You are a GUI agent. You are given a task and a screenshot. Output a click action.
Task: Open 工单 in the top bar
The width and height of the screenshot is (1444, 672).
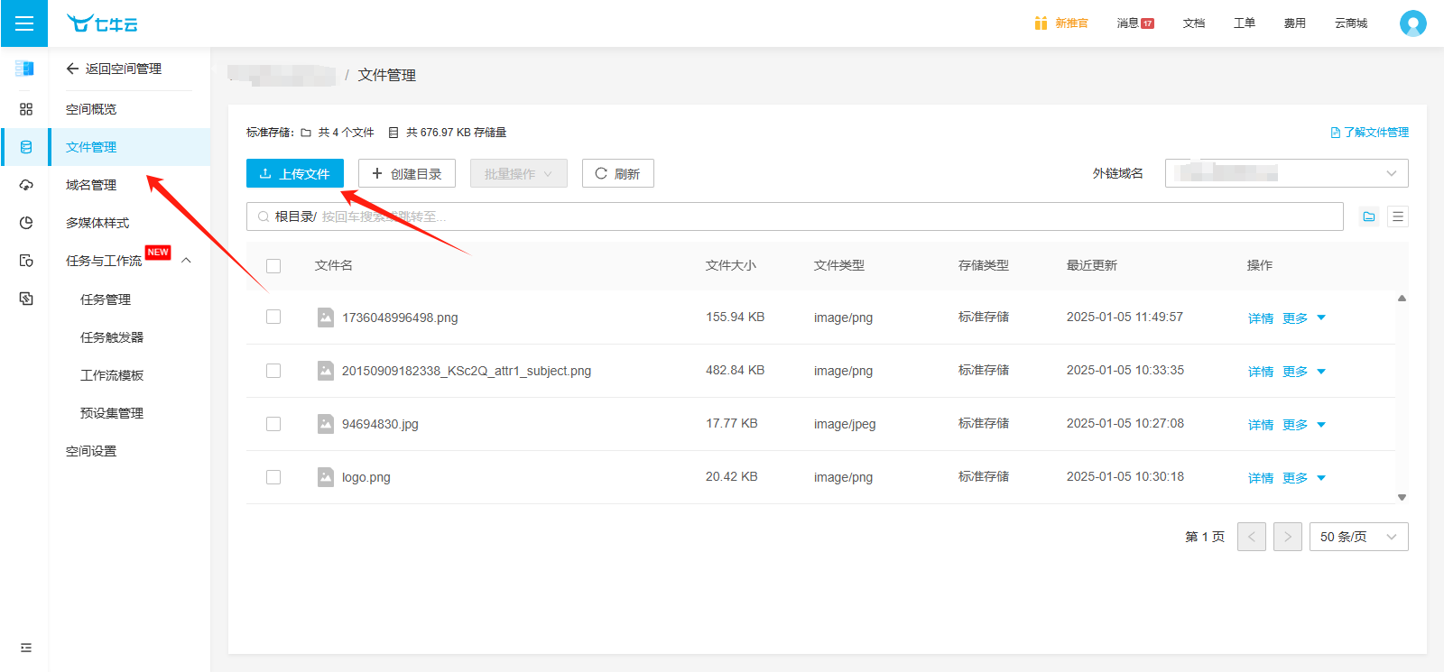pyautogui.click(x=1245, y=23)
